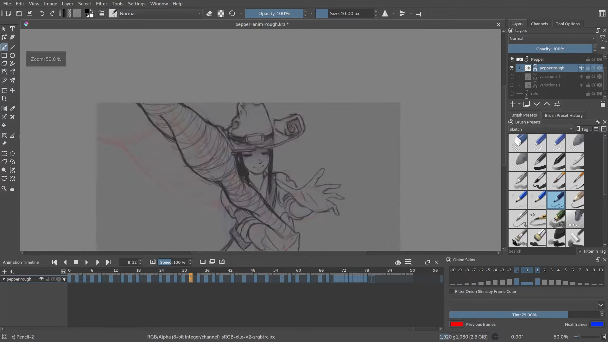Open the vertical mirror options dropdown arrow
Viewport: 608px width, 342px height.
(x=411, y=13)
